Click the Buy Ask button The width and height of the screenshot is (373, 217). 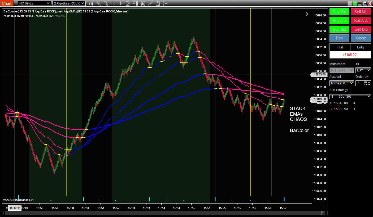pyautogui.click(x=340, y=21)
